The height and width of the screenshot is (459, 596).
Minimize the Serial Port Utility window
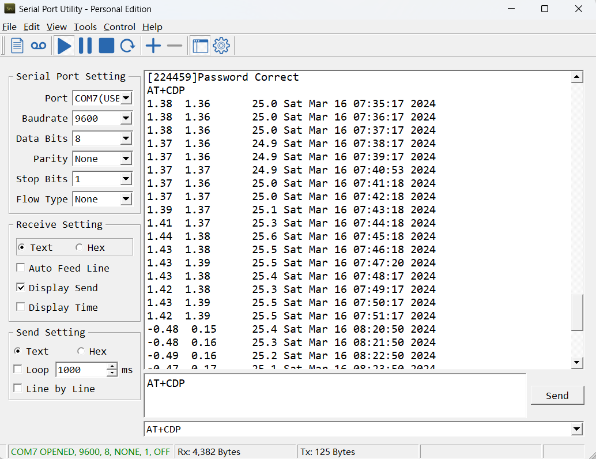[511, 9]
